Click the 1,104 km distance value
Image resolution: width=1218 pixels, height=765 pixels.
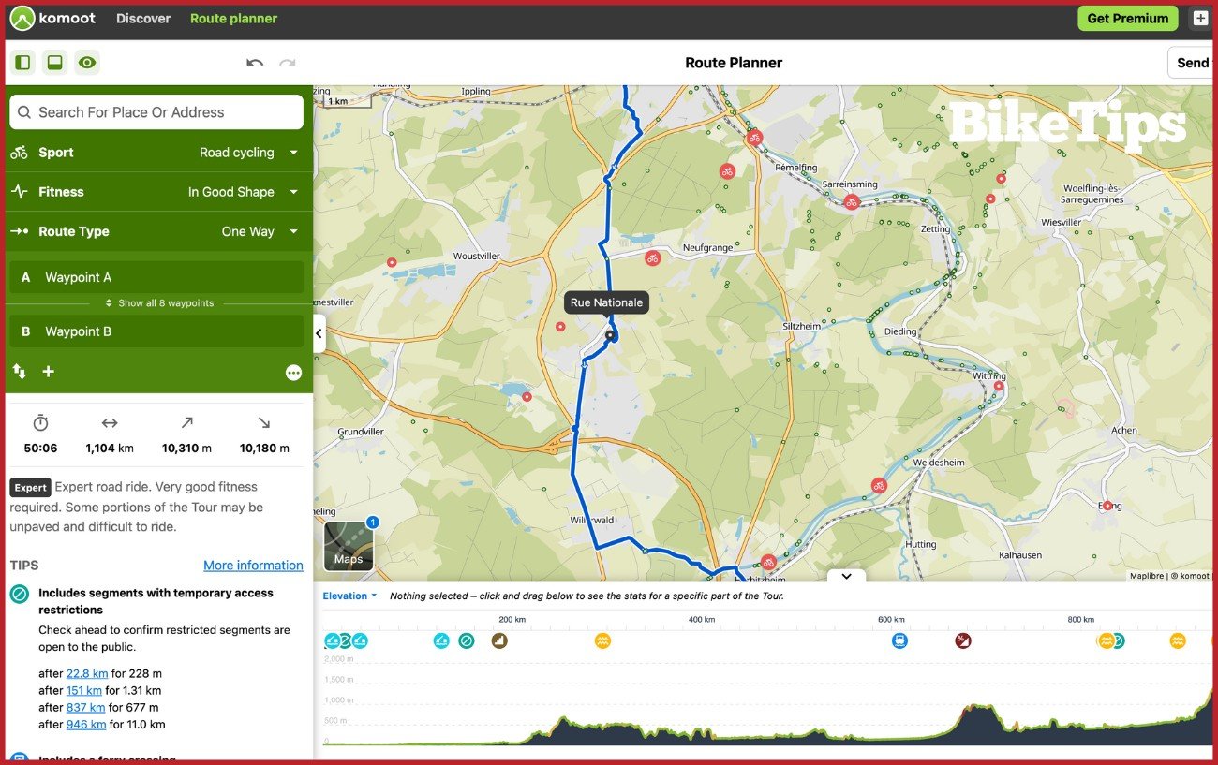click(x=110, y=449)
